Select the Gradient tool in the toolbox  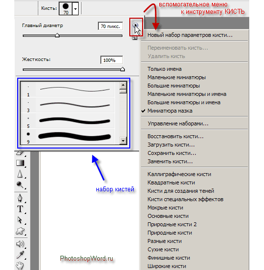tap(20, 163)
